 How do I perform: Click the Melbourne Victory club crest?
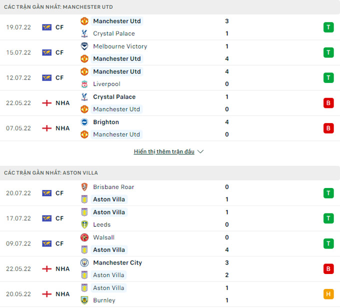[x=84, y=46]
